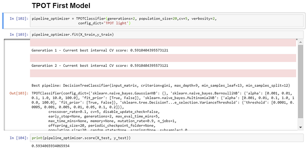Click the pink block below Generation 2
This screenshot has height=150, width=307.
point(163,73)
